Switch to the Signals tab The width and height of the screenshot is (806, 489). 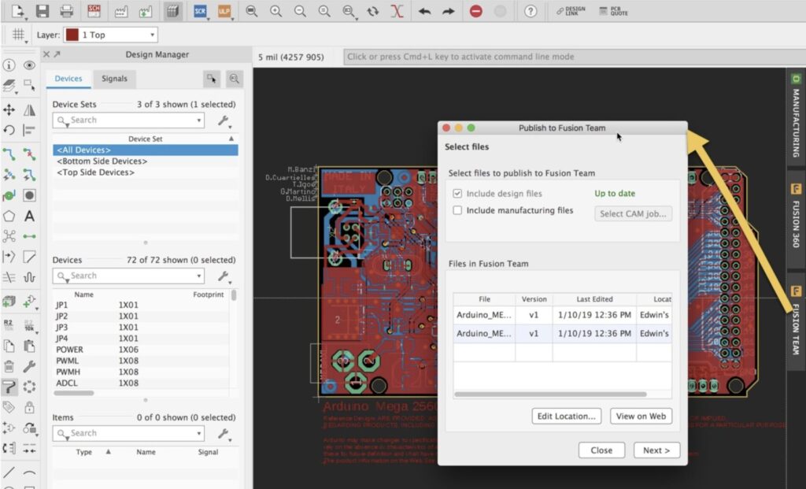pos(114,79)
